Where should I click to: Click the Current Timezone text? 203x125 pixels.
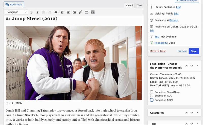[166, 74]
